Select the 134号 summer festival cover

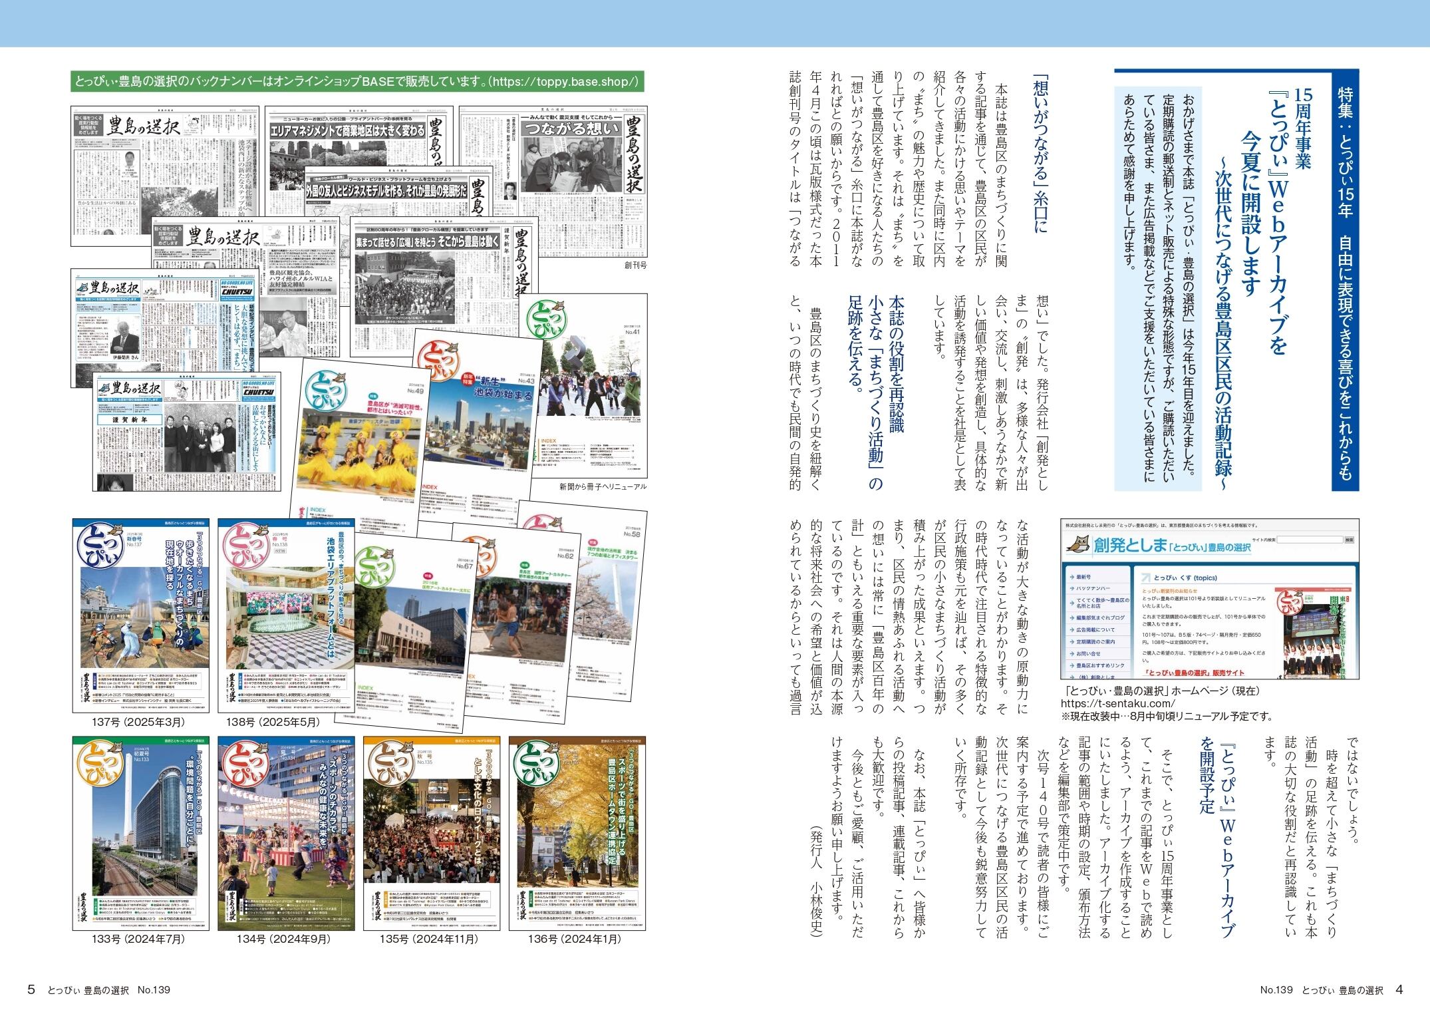(286, 833)
